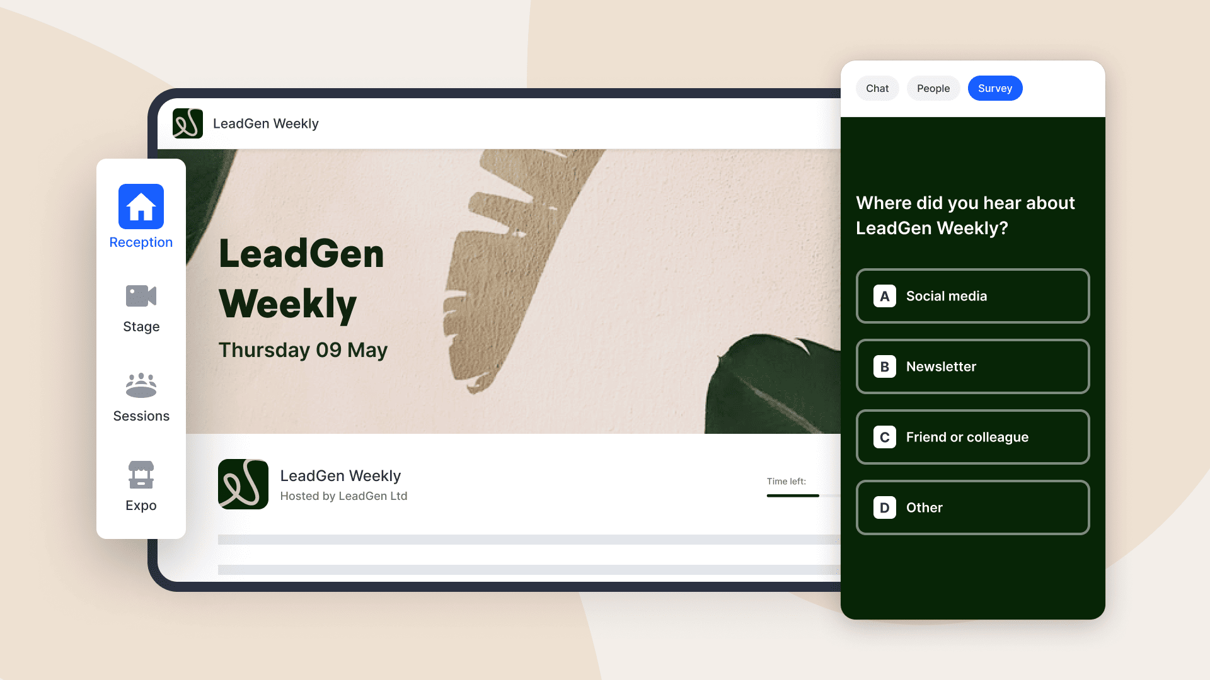Click the Survey tab button
The width and height of the screenshot is (1210, 680).
pyautogui.click(x=994, y=88)
